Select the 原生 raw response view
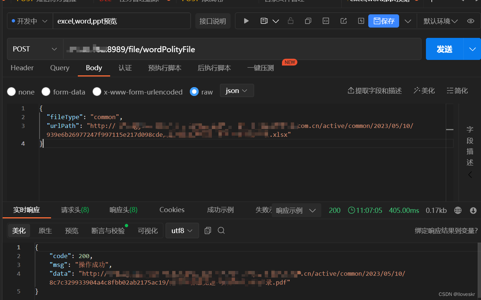This screenshot has width=481, height=300. click(x=45, y=231)
